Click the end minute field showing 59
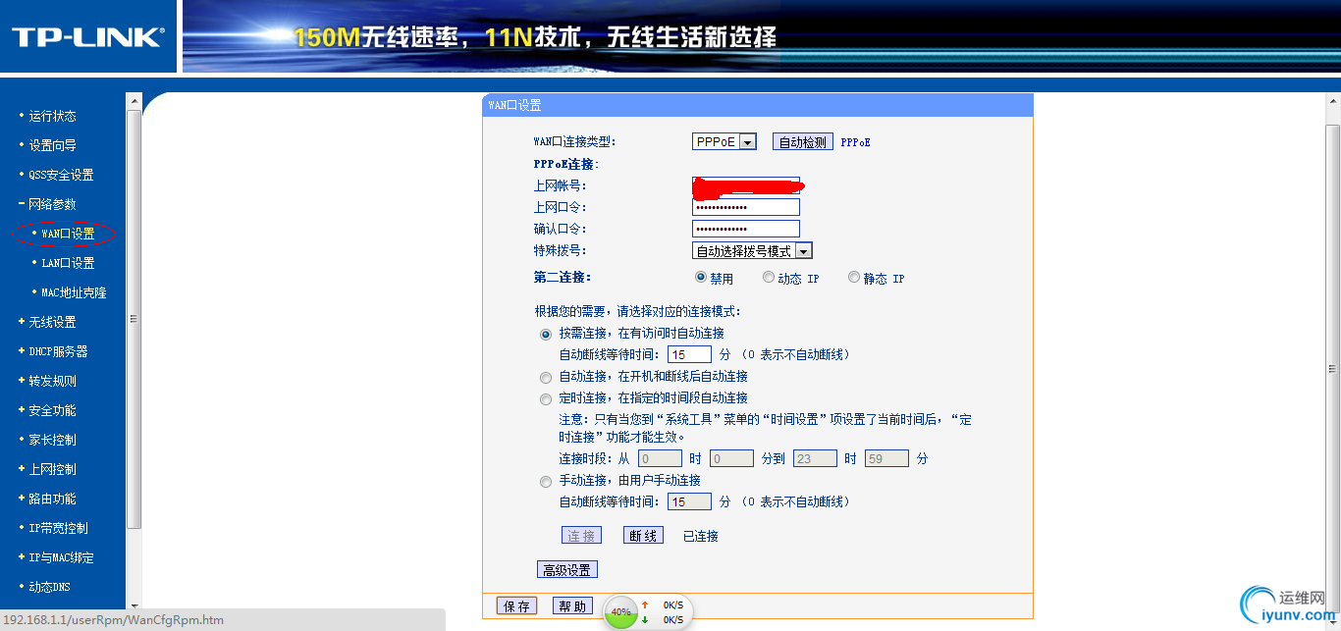Screen dimensions: 1341x631 [886, 458]
